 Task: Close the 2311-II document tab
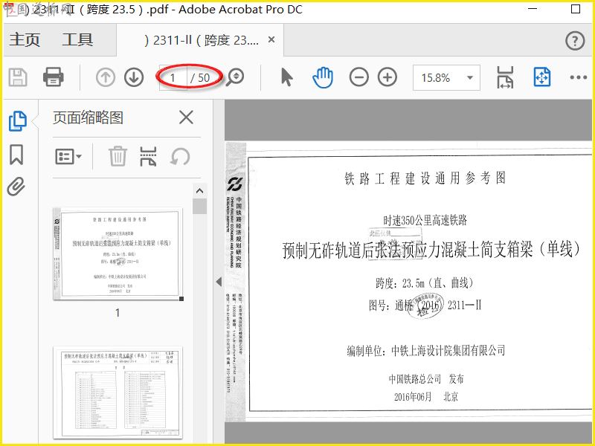[271, 39]
